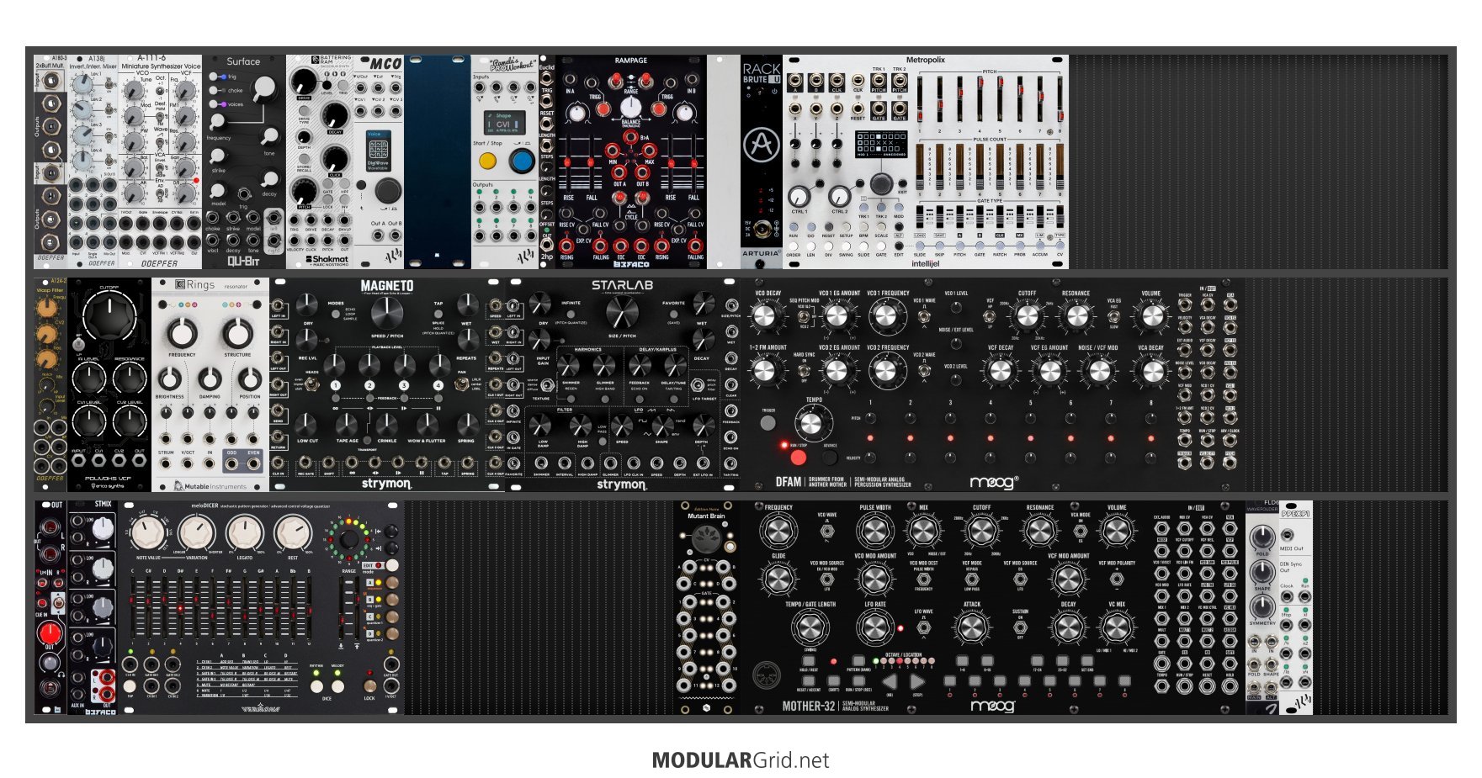This screenshot has height=778, width=1482.
Task: Click the Magneto Speed / Pitch knob
Action: (x=387, y=313)
